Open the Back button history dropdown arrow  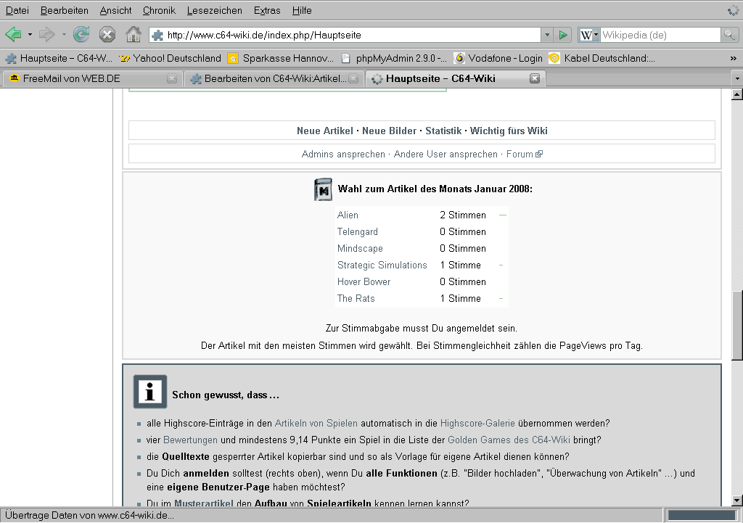coord(30,34)
